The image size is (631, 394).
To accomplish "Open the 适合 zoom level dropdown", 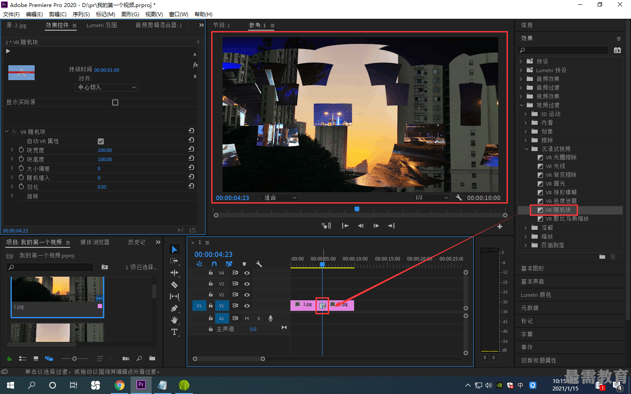I will point(280,198).
